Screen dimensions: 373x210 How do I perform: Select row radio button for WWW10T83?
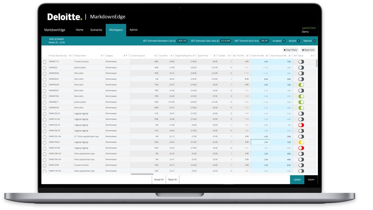pyautogui.click(x=45, y=165)
